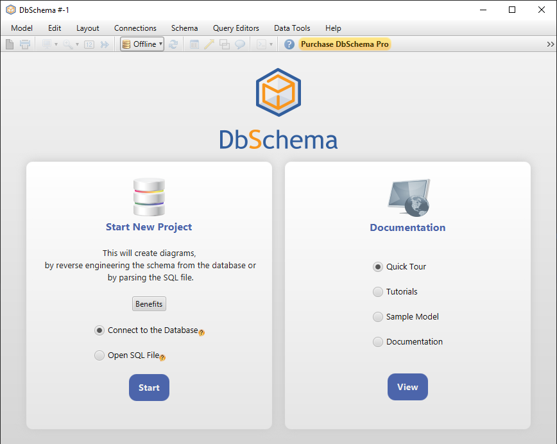This screenshot has height=444, width=557.
Task: Click the double arrow toolbar icon
Action: click(x=105, y=44)
